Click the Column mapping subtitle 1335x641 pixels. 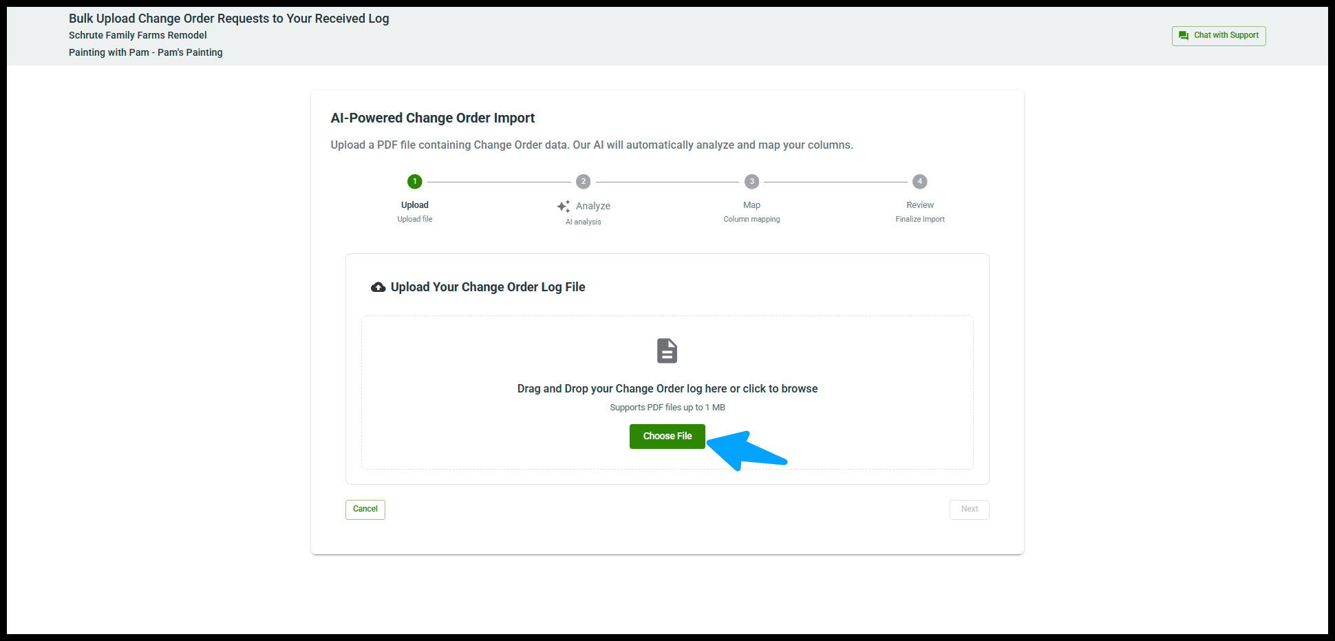[x=751, y=220]
